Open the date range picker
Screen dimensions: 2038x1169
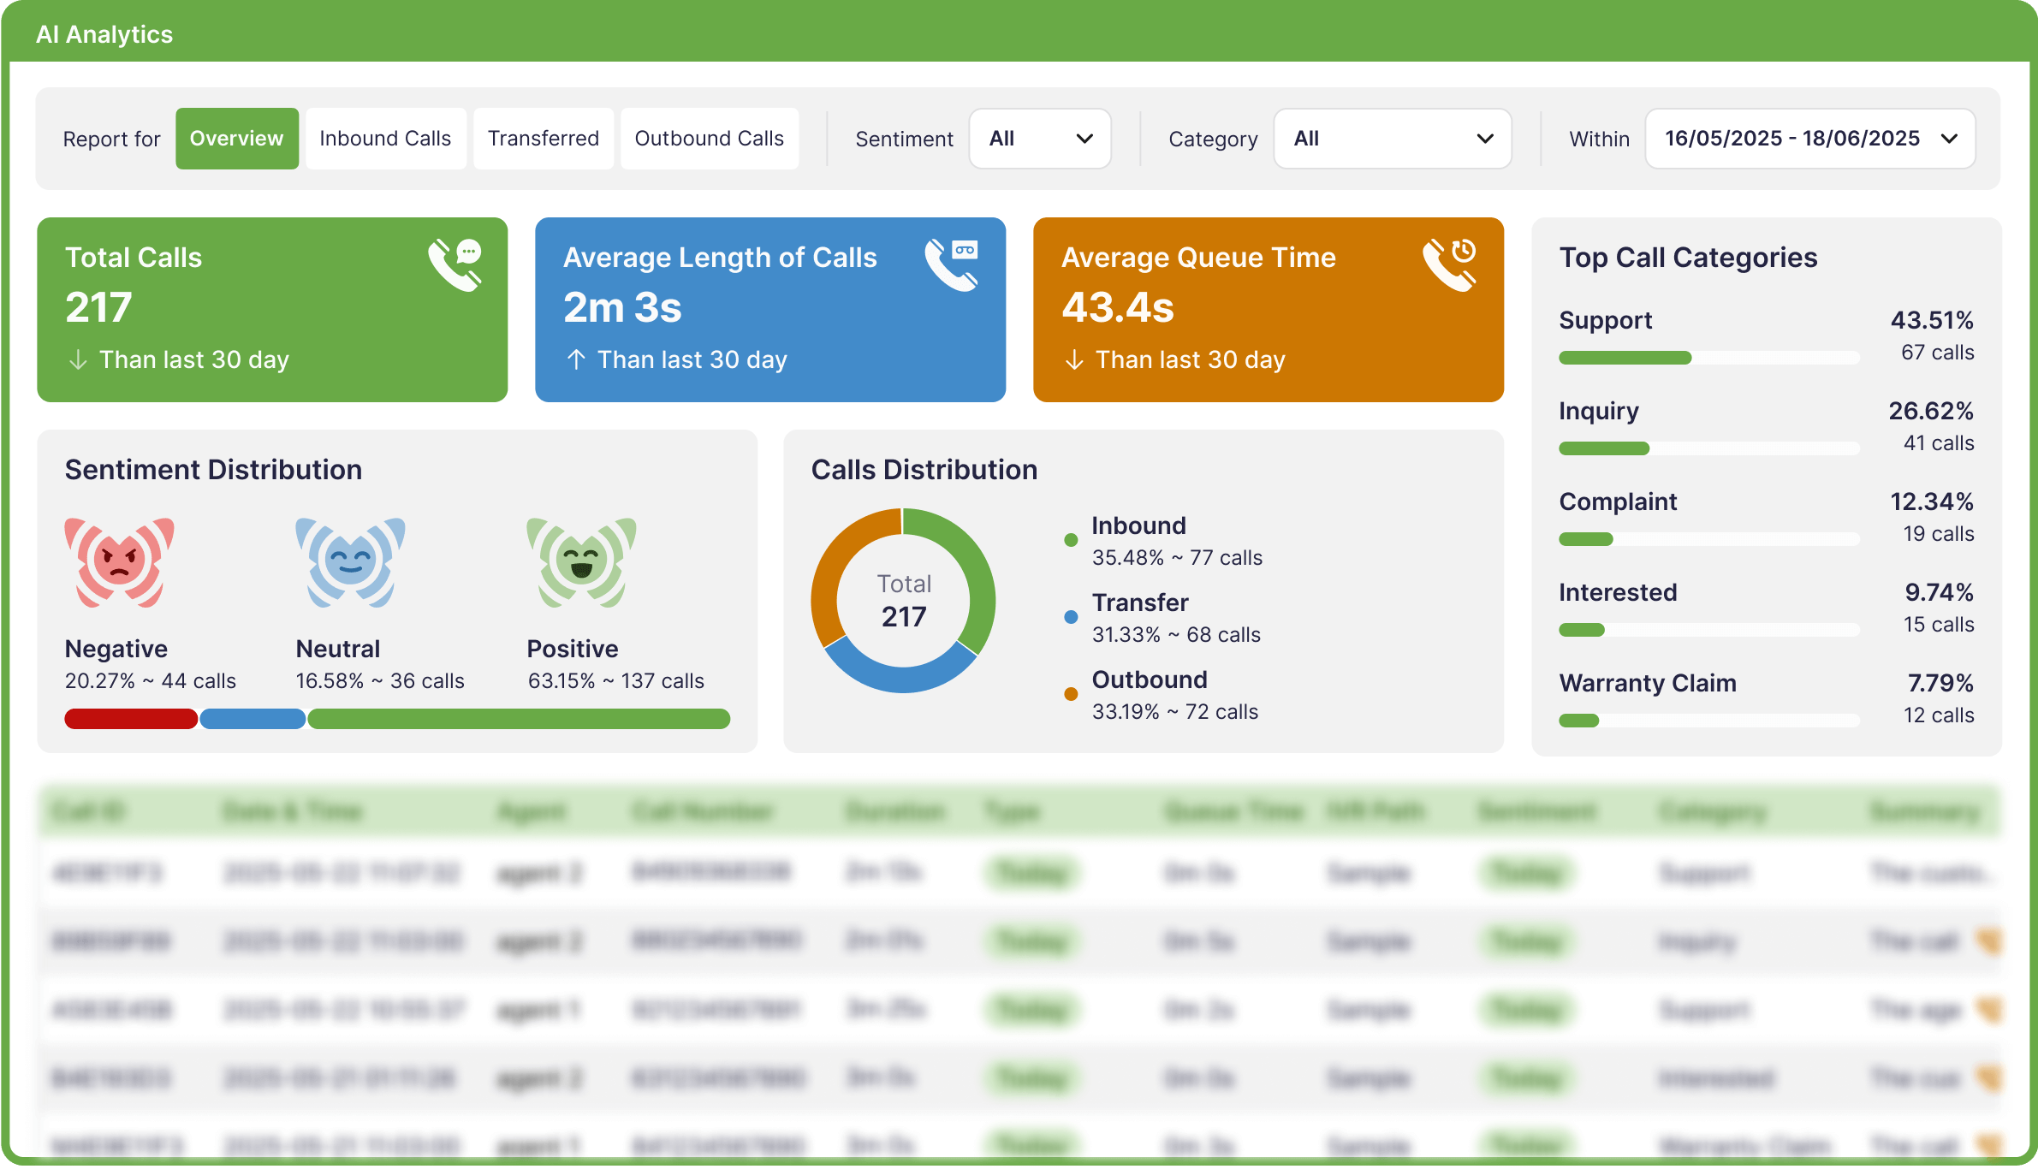coord(1809,138)
